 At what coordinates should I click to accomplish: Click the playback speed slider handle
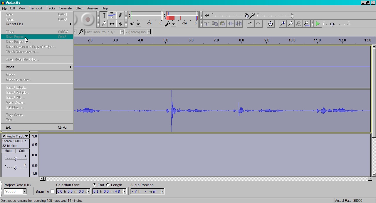pyautogui.click(x=332, y=24)
